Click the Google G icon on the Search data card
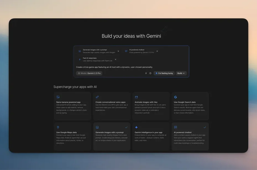Screen dimensions: 257x170 click(175, 97)
